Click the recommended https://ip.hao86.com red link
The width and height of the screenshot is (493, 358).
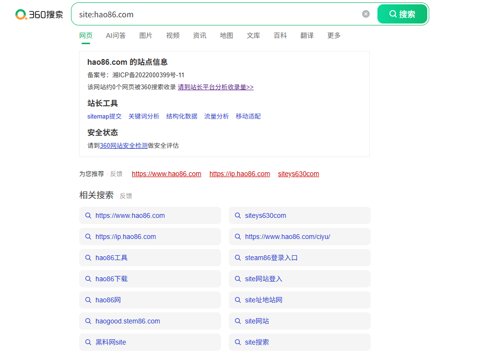pyautogui.click(x=240, y=174)
